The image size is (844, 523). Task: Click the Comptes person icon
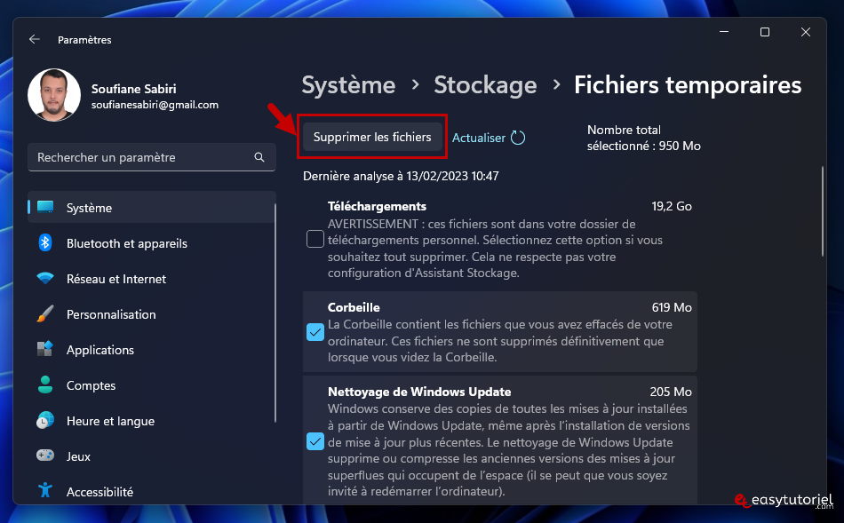tap(45, 384)
